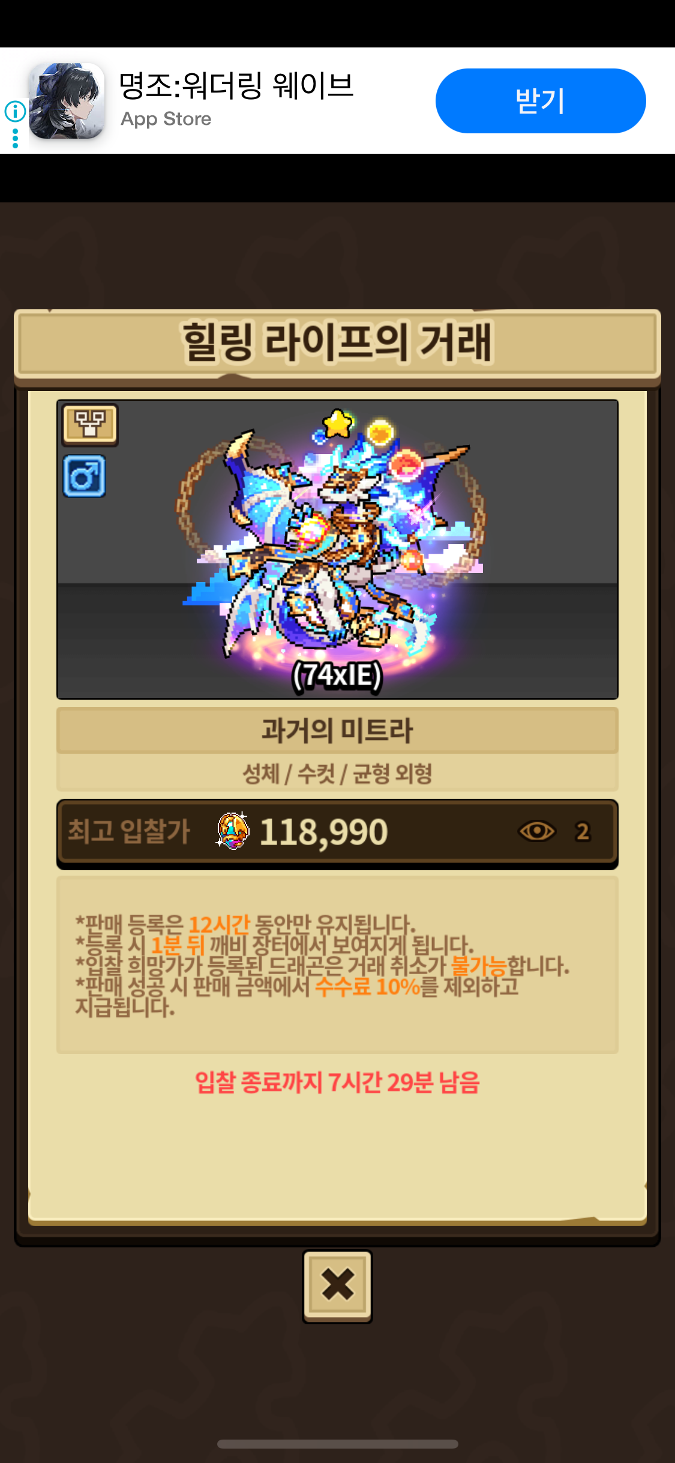This screenshot has height=1463, width=675.
Task: Open the ad info circle icon
Action: (15, 111)
